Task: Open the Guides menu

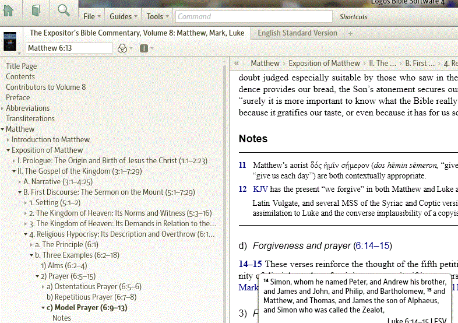Action: point(121,17)
